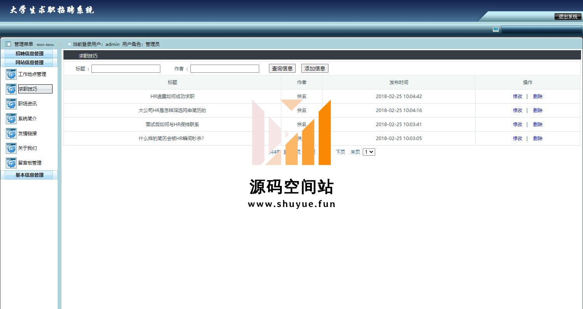This screenshot has width=583, height=309.
Task: Click the 管理菜单 panel icon
Action: click(x=8, y=44)
